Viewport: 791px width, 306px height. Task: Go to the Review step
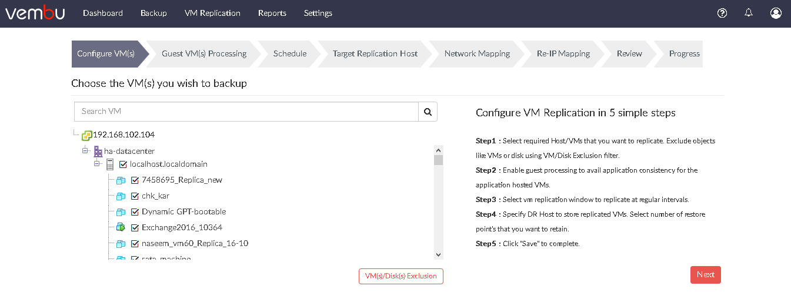pos(629,53)
